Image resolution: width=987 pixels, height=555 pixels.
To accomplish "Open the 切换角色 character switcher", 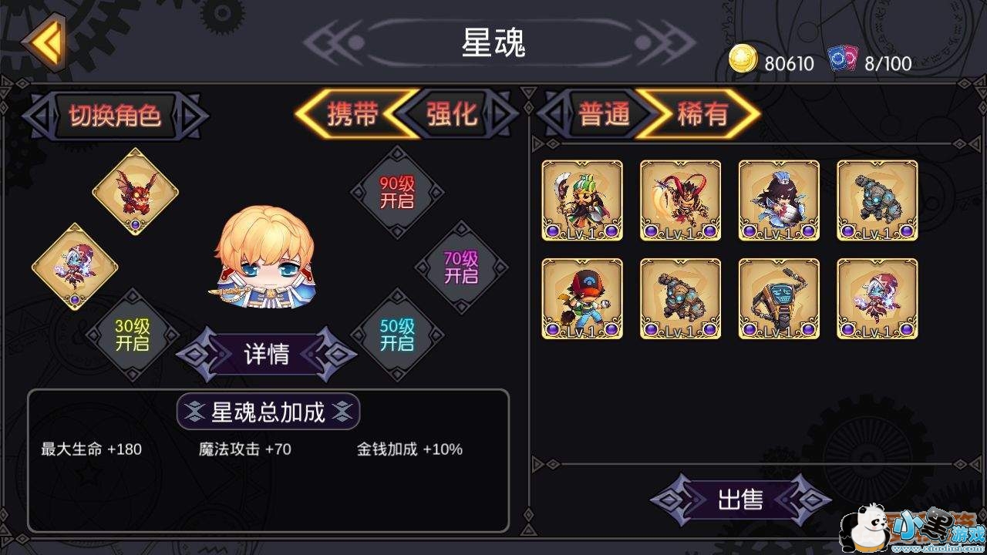I will click(115, 116).
